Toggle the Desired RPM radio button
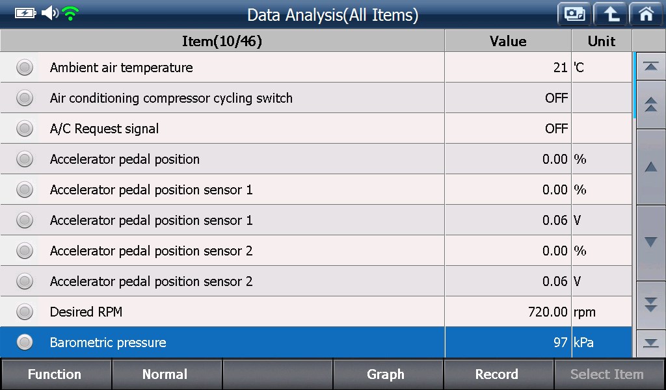The height and width of the screenshot is (390, 666). point(25,312)
